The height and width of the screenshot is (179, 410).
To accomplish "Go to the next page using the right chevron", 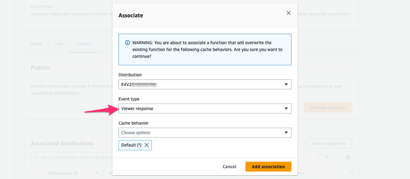I will (336, 157).
